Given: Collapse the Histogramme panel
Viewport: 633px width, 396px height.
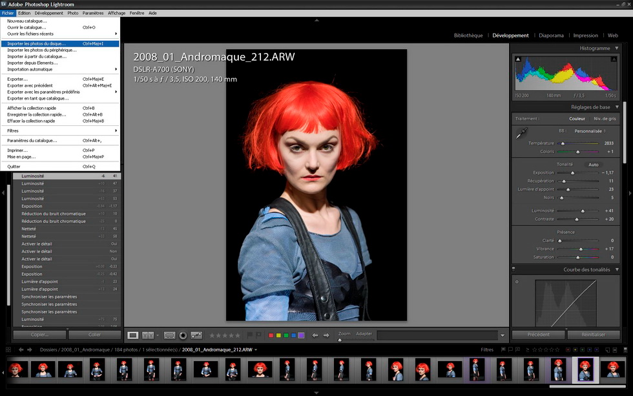Looking at the screenshot, I should (617, 48).
